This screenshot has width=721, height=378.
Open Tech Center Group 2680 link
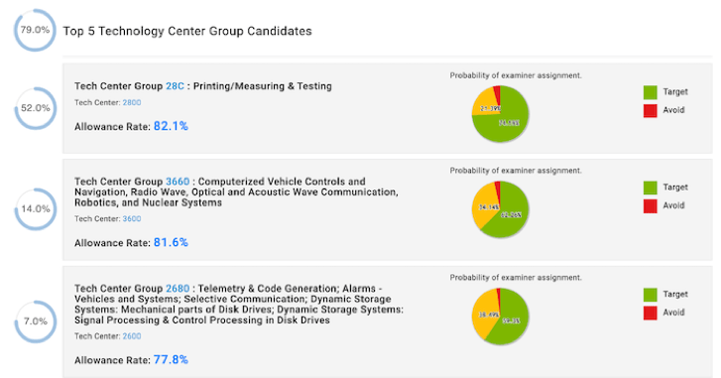click(178, 289)
